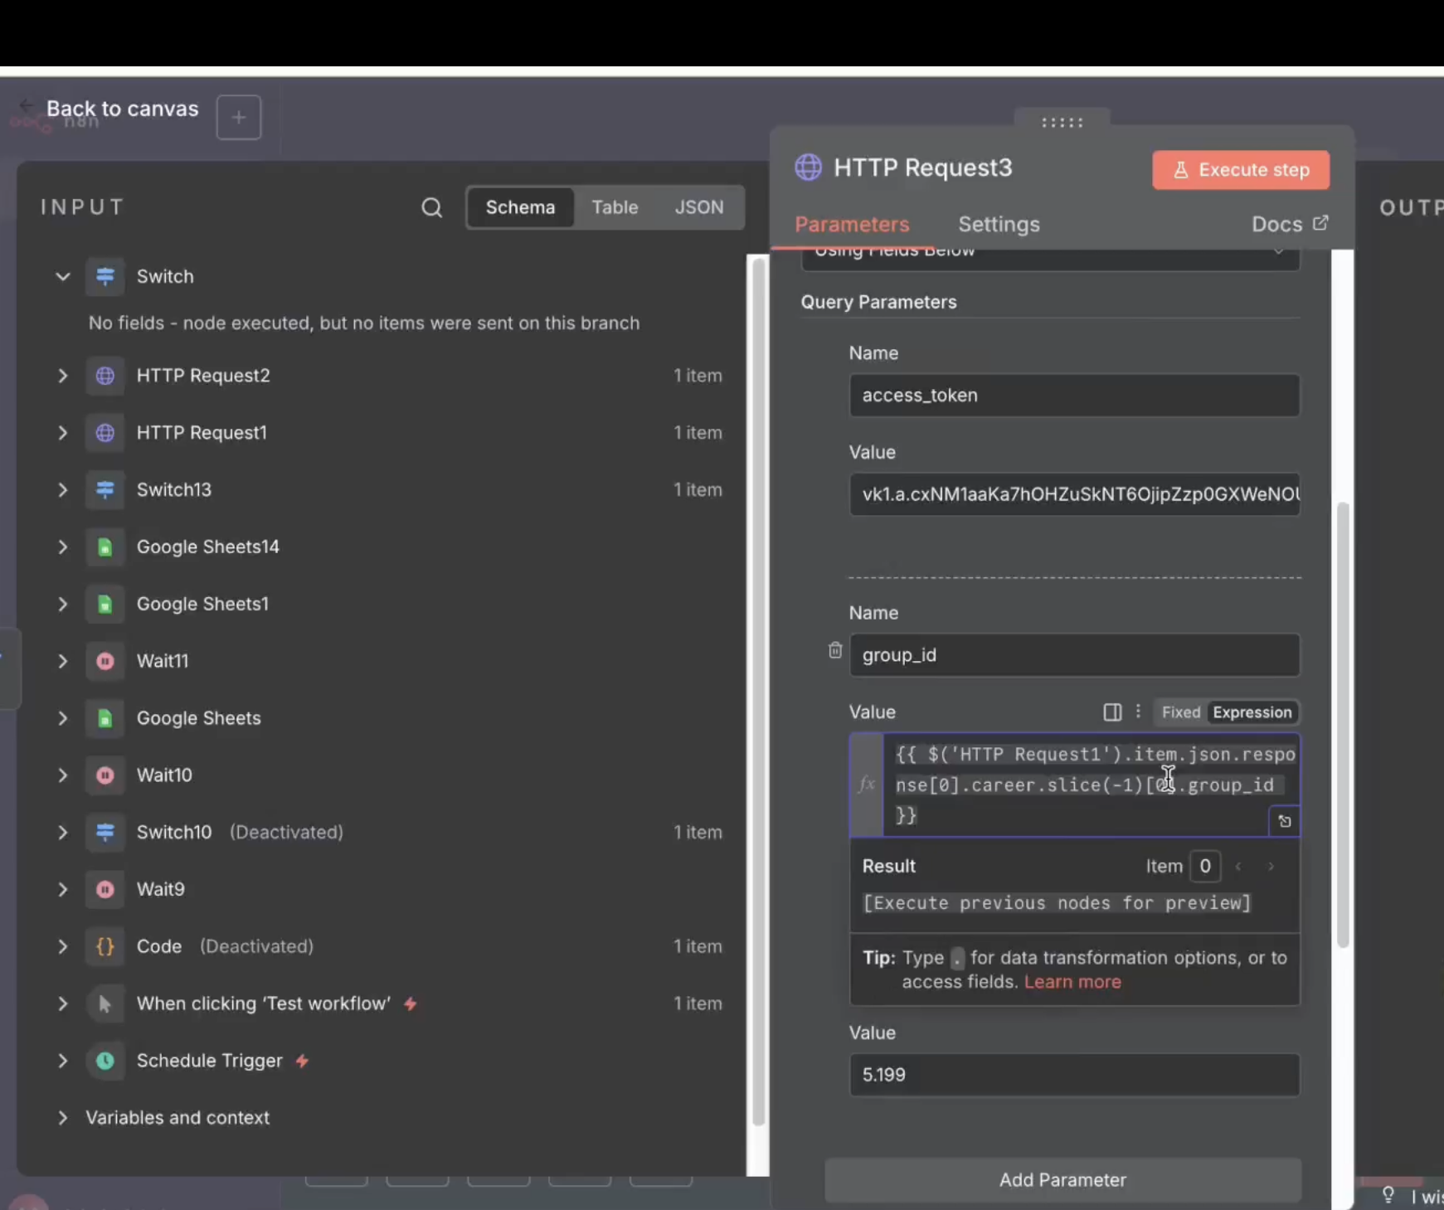Go to previous result item arrow
The image size is (1444, 1210).
point(1238,867)
